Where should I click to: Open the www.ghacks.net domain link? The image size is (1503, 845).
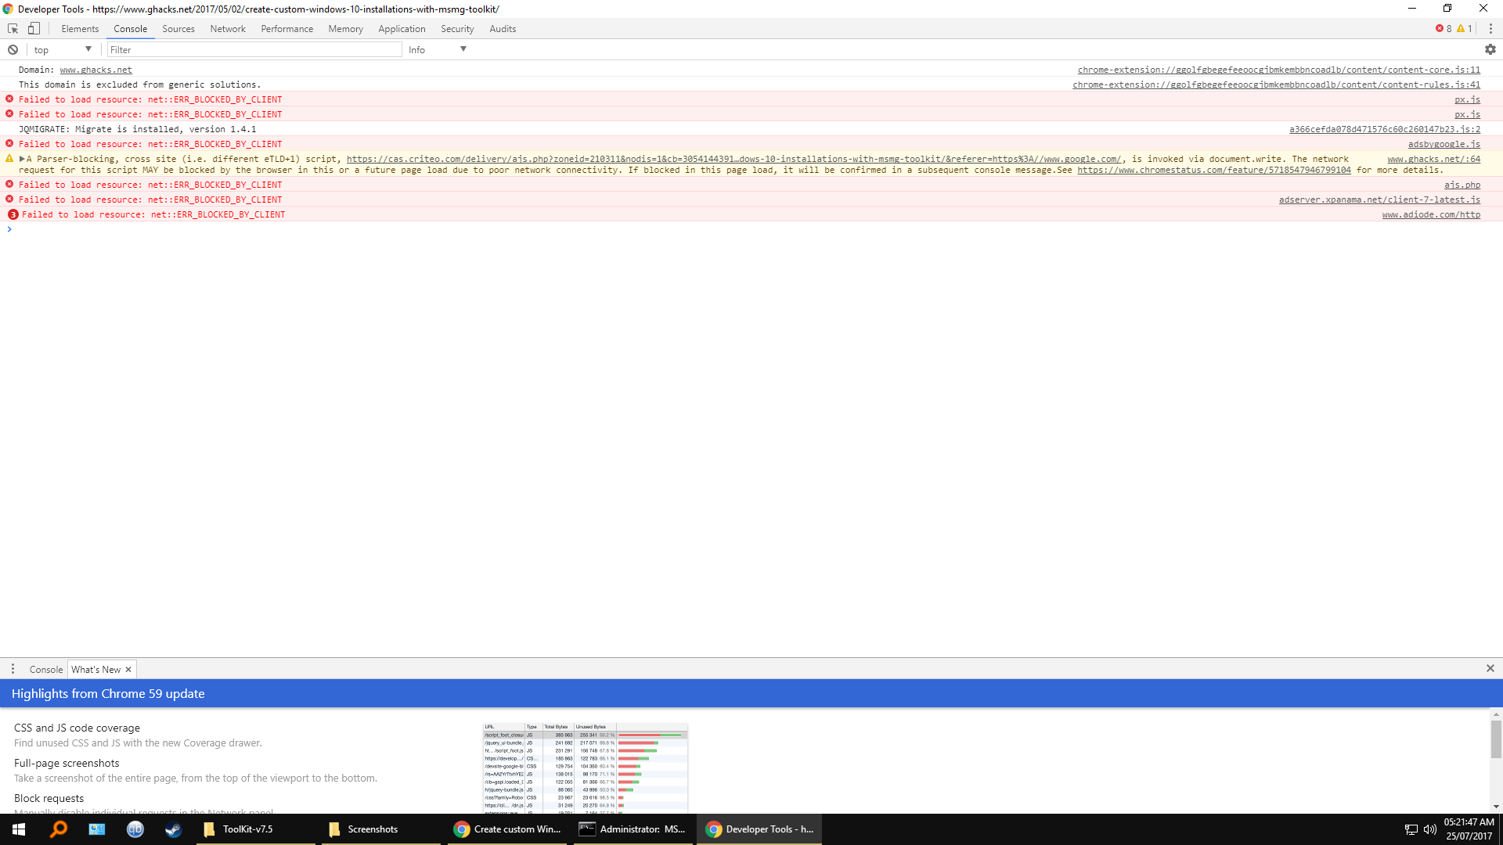tap(96, 70)
